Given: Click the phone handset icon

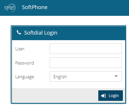Looking at the screenshot, I should (x=19, y=32).
